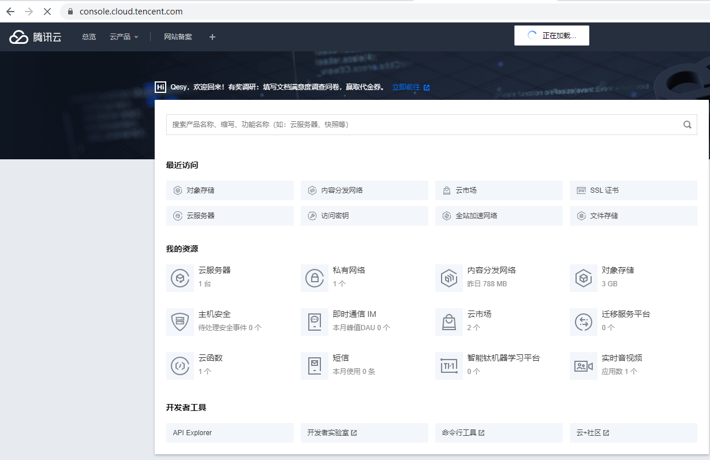The height and width of the screenshot is (460, 710).
Task: Click browser back arrow button
Action: 10,12
